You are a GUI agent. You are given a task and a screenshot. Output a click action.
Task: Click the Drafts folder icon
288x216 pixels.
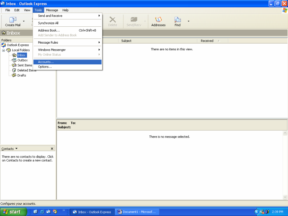tap(14, 75)
